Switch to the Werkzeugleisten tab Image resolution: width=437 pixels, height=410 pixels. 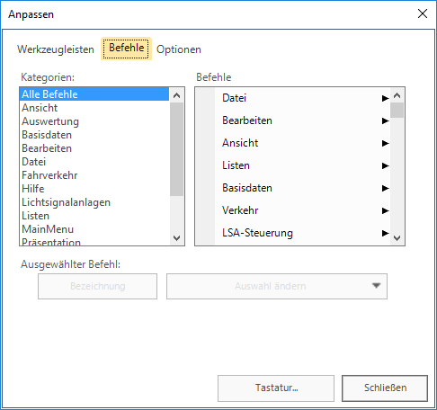coord(56,49)
